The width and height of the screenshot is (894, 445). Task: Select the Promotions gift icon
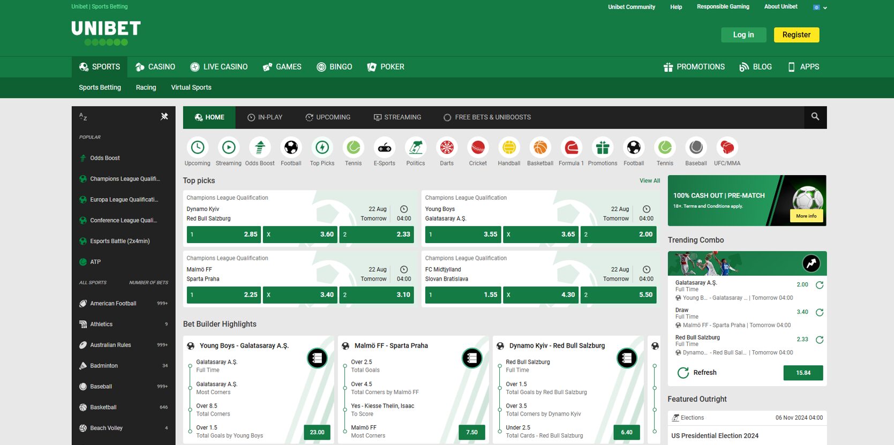click(603, 147)
